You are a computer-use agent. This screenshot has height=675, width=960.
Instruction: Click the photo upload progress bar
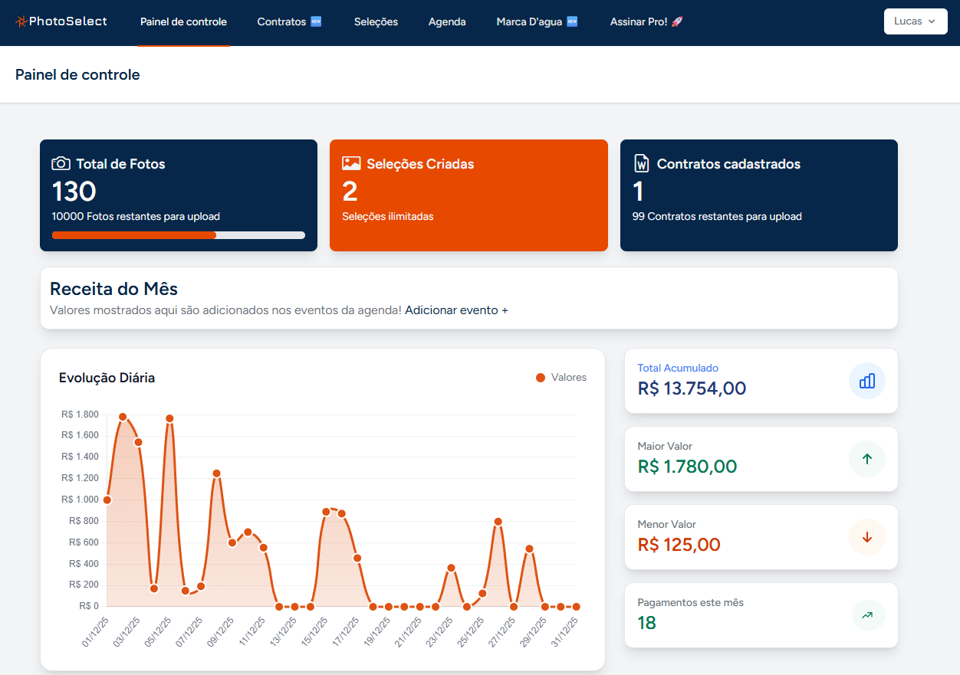[178, 235]
